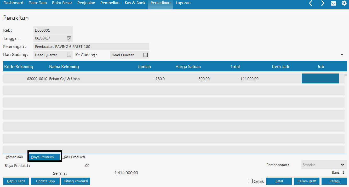Image resolution: width=349 pixels, height=187 pixels.
Task: Toggle the Cetak checkbox
Action: point(250,181)
